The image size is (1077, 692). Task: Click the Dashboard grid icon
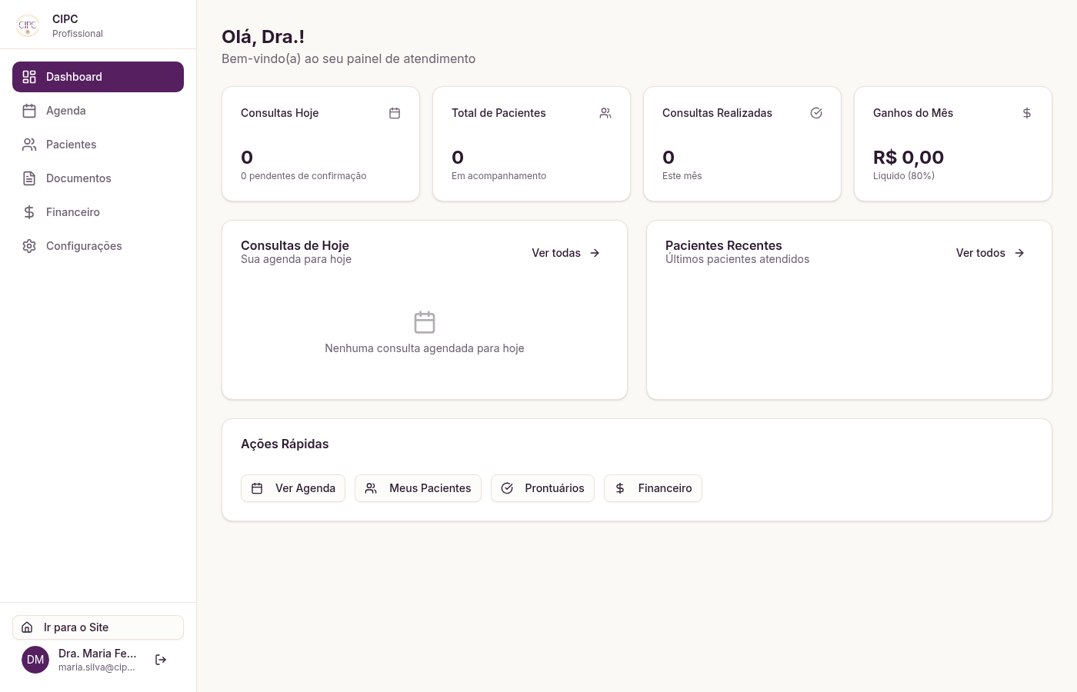[29, 77]
